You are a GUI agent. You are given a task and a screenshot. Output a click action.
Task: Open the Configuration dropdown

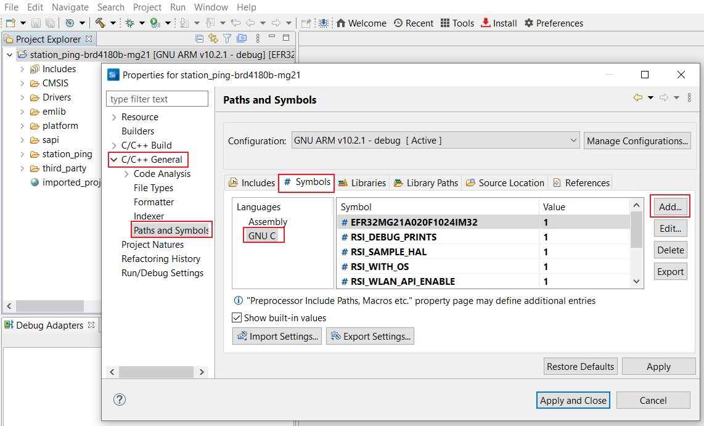(573, 140)
